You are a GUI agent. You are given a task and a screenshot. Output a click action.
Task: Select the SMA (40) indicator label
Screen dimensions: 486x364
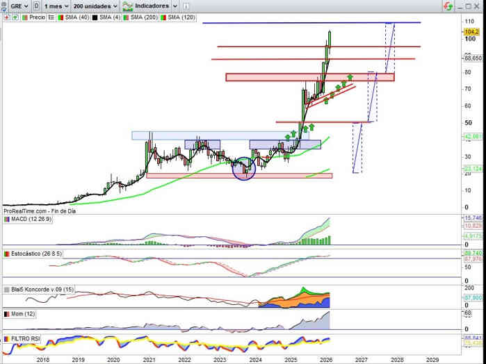[x=75, y=16]
